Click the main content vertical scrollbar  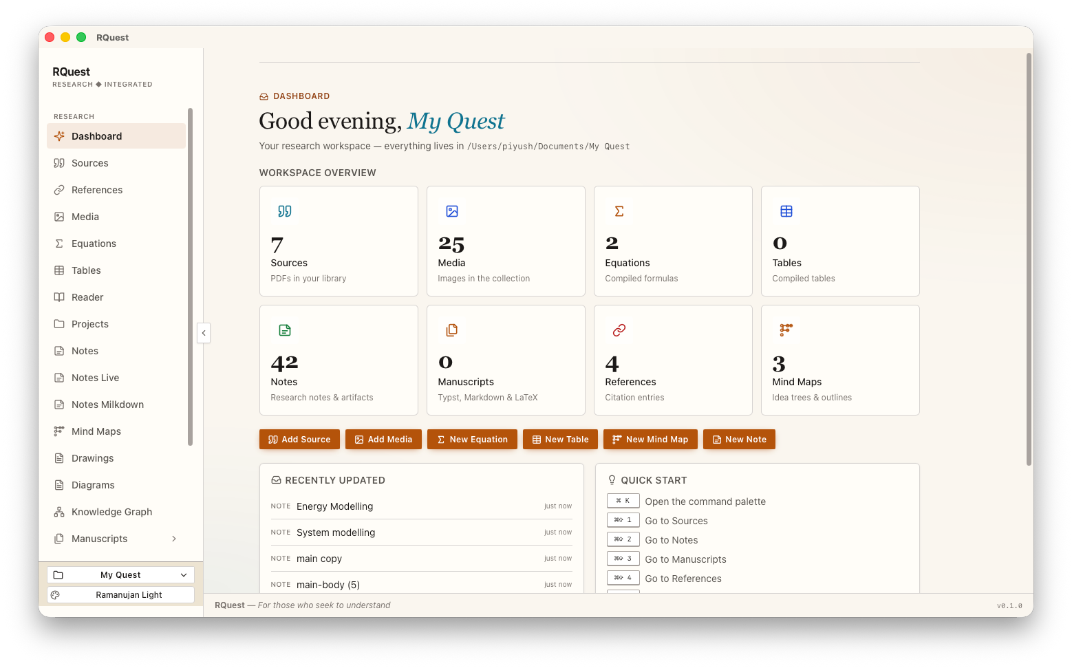[1029, 259]
